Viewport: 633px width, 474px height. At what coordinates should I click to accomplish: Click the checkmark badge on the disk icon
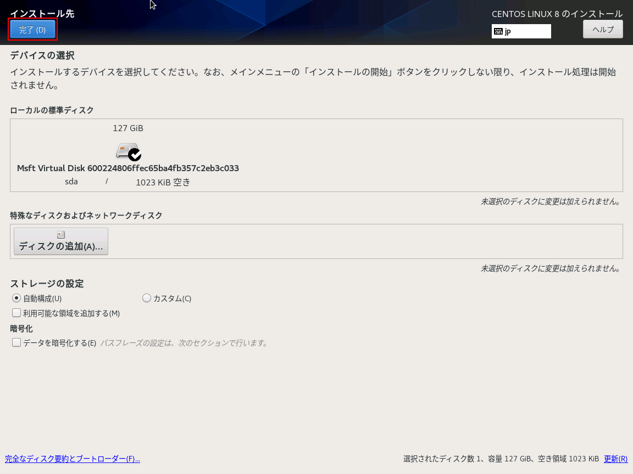[x=135, y=155]
